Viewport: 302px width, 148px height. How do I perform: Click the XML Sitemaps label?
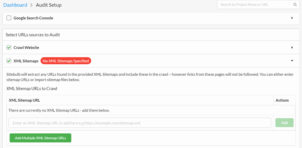pos(26,61)
